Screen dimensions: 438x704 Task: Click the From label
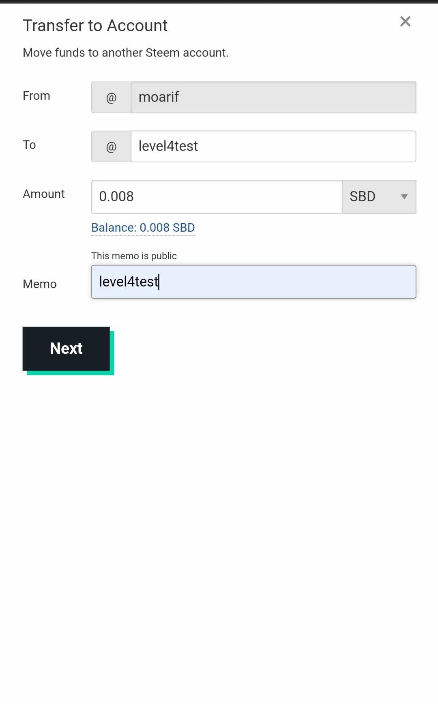36,96
